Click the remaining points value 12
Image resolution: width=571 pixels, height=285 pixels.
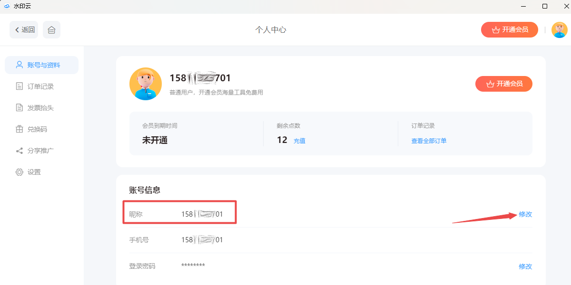click(282, 140)
